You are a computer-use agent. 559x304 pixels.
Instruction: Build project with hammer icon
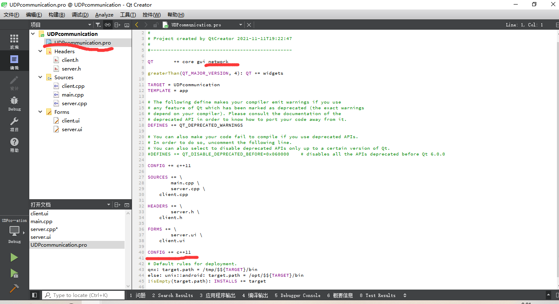click(14, 288)
